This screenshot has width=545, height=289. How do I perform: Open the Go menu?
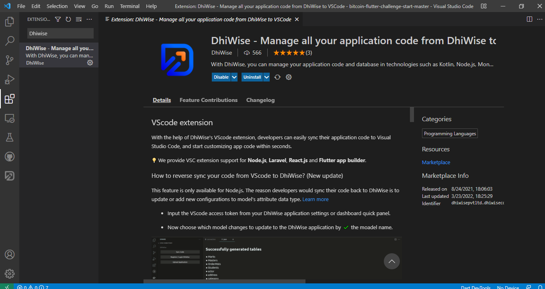95,6
